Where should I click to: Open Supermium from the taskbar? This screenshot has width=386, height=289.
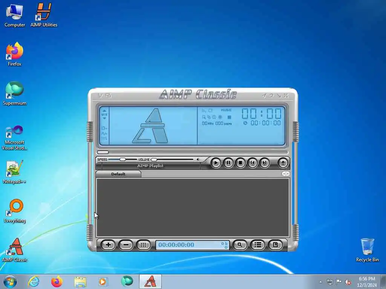pyautogui.click(x=127, y=281)
